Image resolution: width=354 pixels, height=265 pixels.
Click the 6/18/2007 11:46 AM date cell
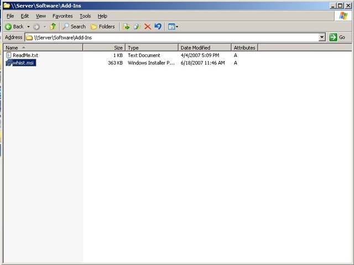coord(202,63)
